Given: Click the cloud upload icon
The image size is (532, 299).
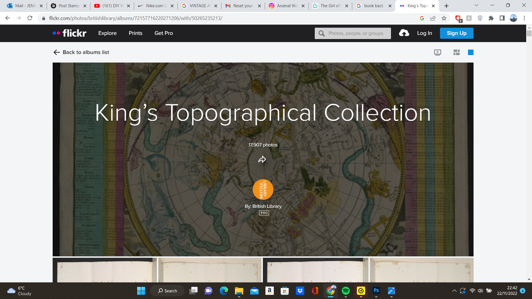Looking at the screenshot, I should (x=404, y=33).
